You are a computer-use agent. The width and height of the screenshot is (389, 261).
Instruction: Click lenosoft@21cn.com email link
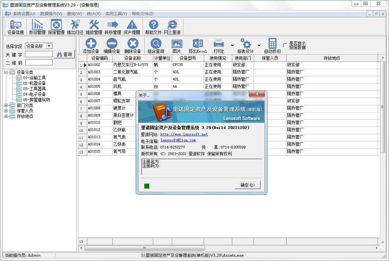coord(178,140)
